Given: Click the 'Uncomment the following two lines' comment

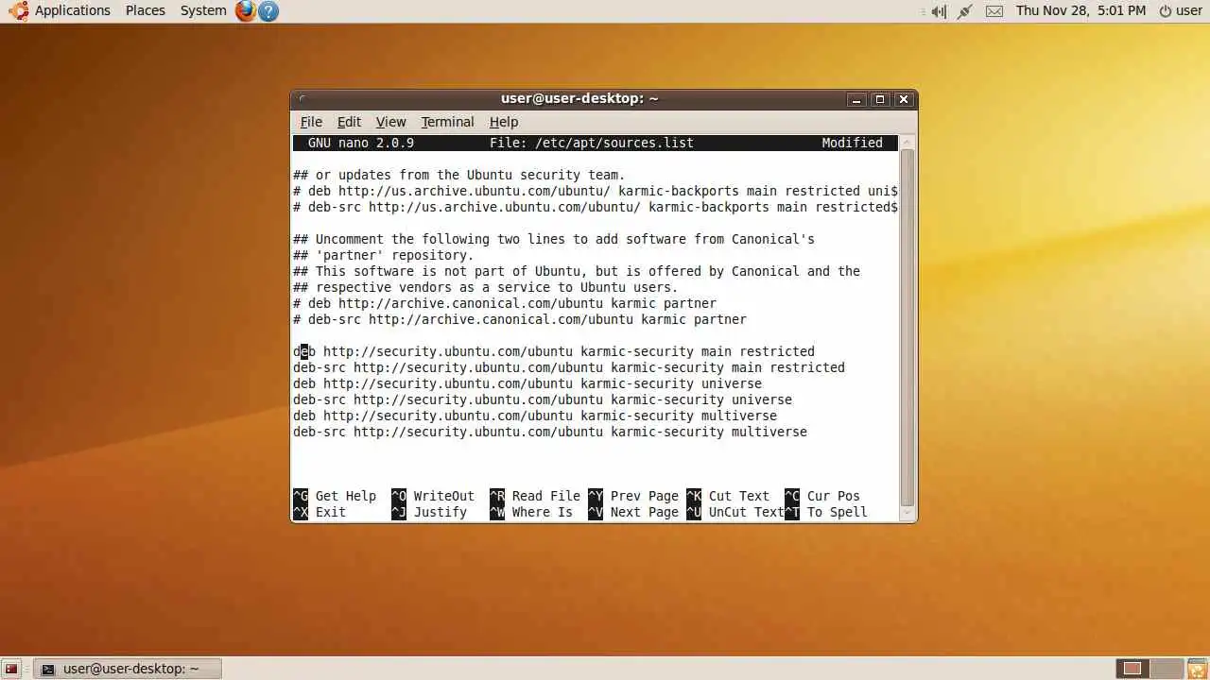Looking at the screenshot, I should 554,239.
